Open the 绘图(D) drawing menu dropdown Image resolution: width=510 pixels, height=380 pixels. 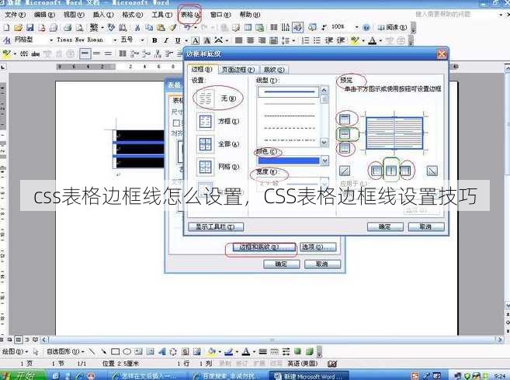(15, 351)
